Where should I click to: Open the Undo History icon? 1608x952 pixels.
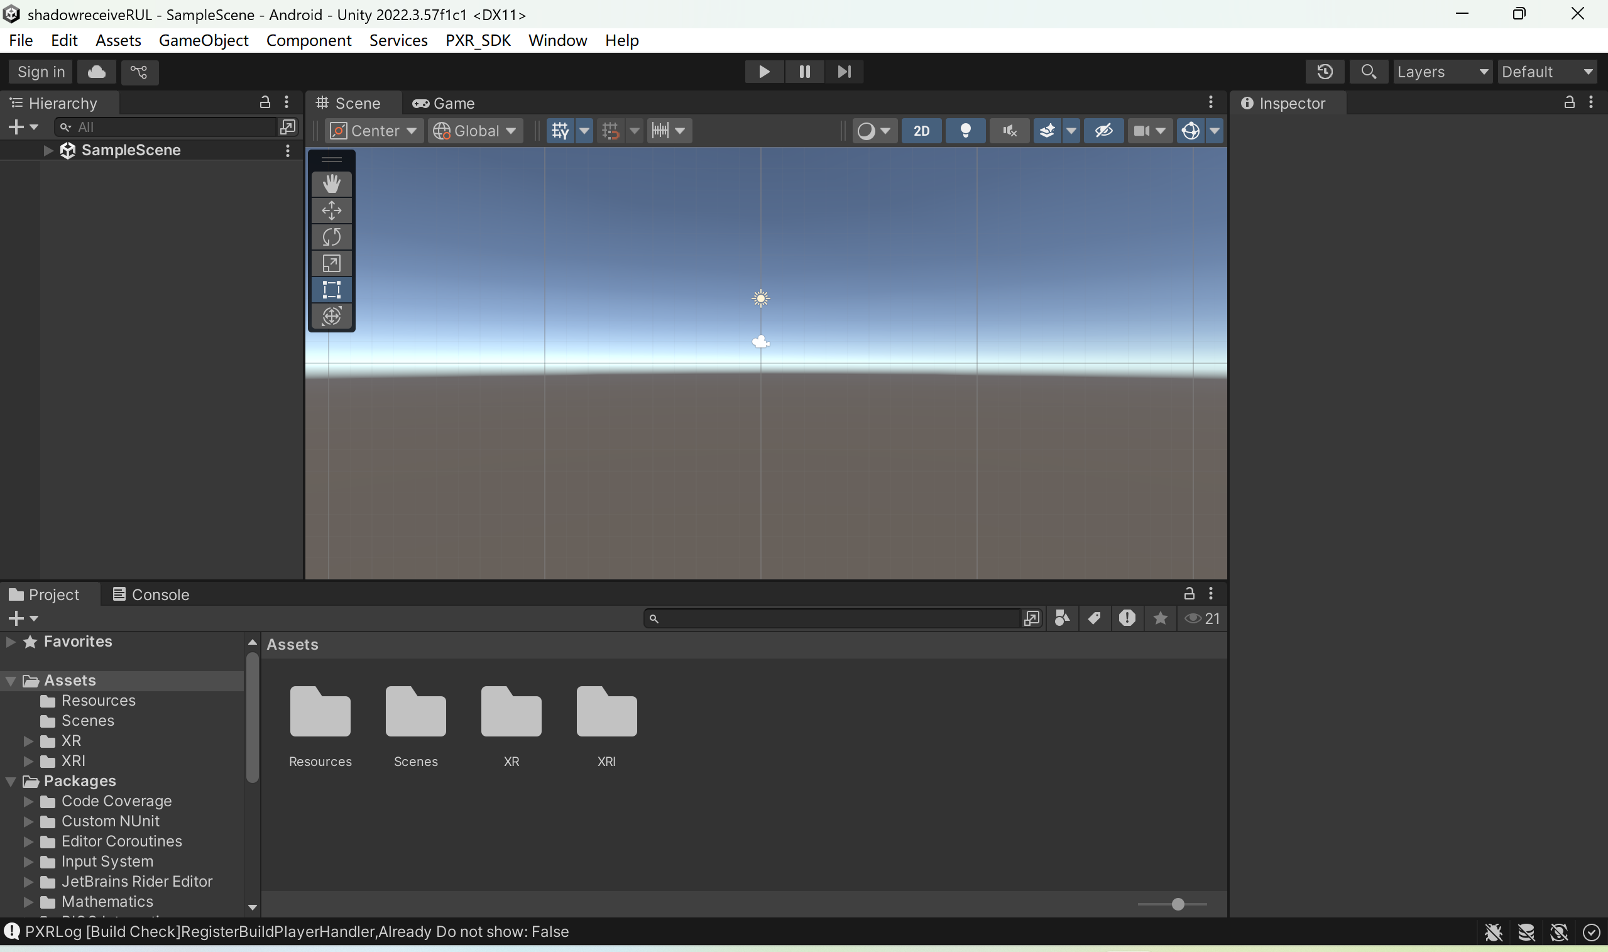click(1325, 72)
